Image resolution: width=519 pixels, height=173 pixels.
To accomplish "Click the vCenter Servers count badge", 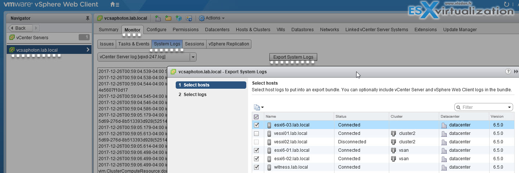I will pos(84,37).
